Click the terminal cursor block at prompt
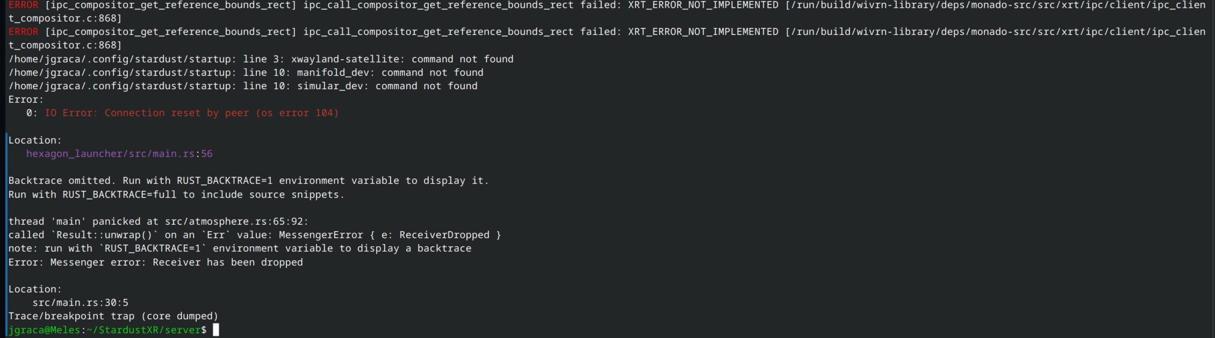1215x338 pixels. (216, 330)
